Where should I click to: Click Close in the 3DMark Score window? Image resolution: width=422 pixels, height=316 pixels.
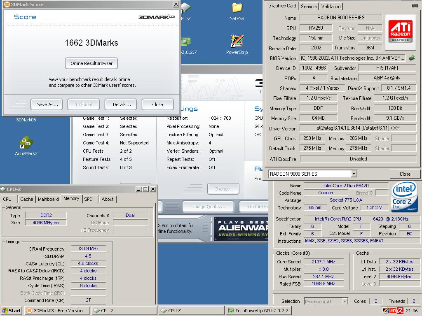point(157,105)
